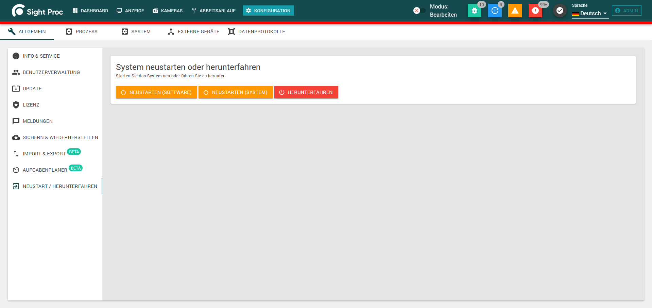Click the clock icon beside Aufgabenplaner
Screen dimensions: 652x308
(x=16, y=170)
